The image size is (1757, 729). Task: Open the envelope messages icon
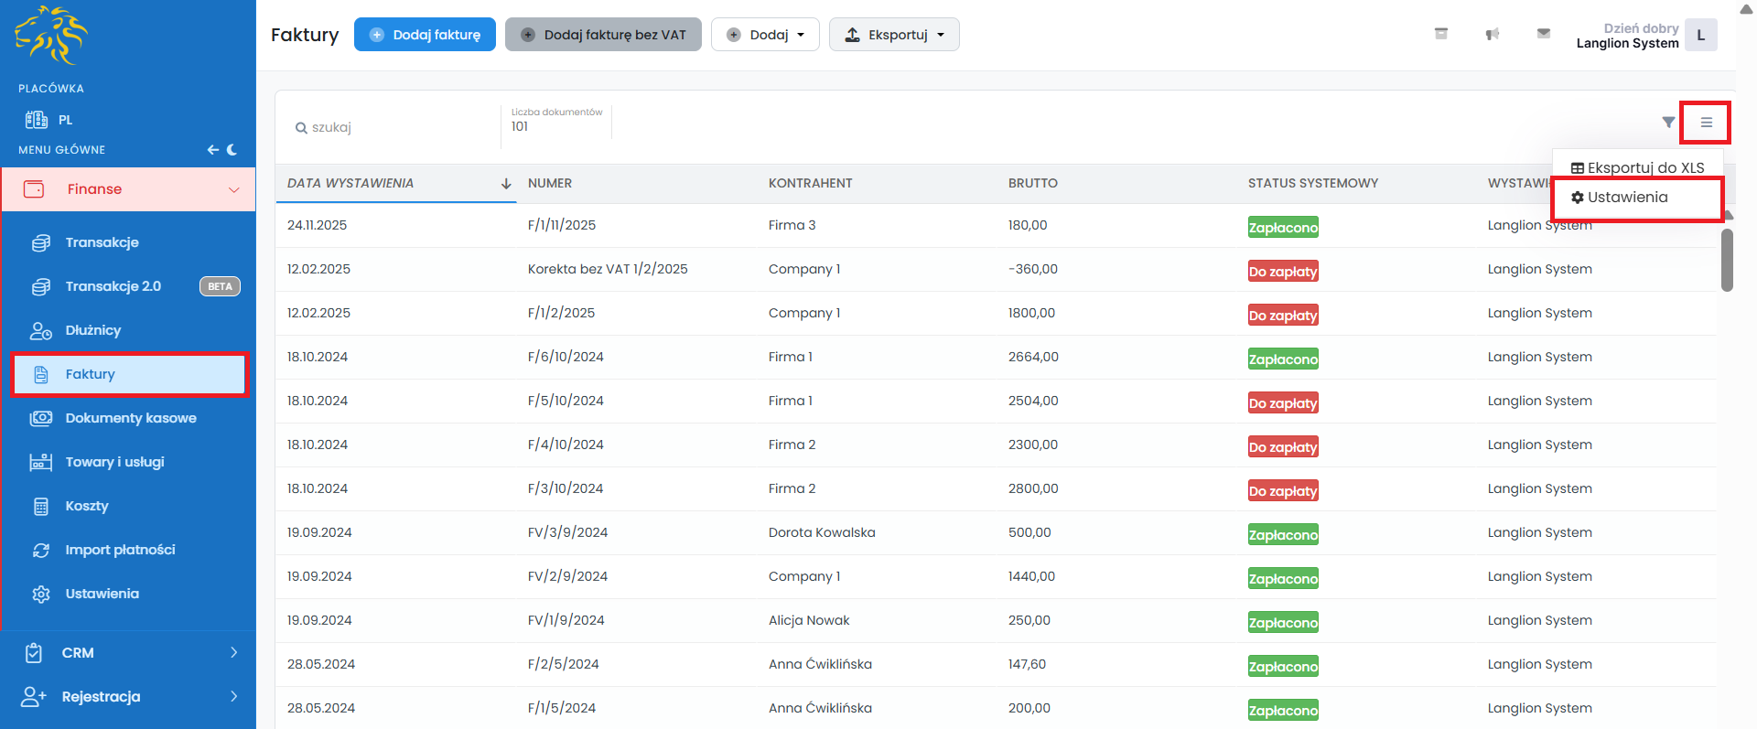[1544, 34]
